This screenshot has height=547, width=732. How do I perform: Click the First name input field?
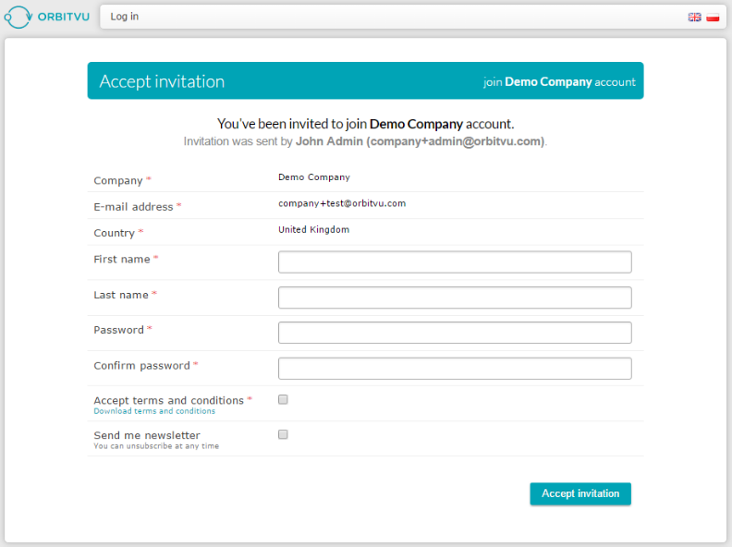click(455, 261)
